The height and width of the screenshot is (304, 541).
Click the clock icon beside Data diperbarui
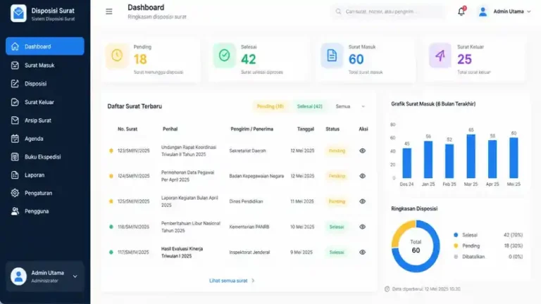point(387,289)
